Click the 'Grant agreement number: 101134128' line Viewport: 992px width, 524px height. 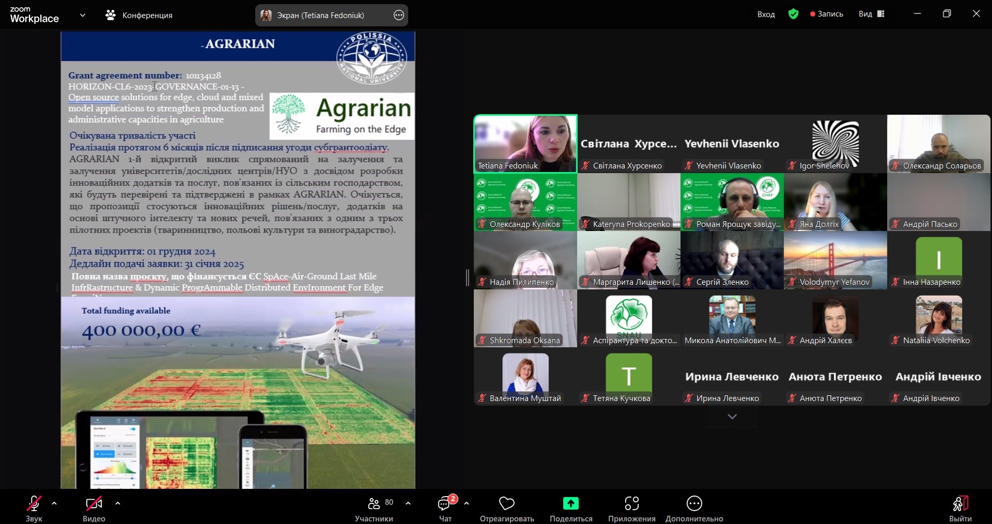pos(145,75)
